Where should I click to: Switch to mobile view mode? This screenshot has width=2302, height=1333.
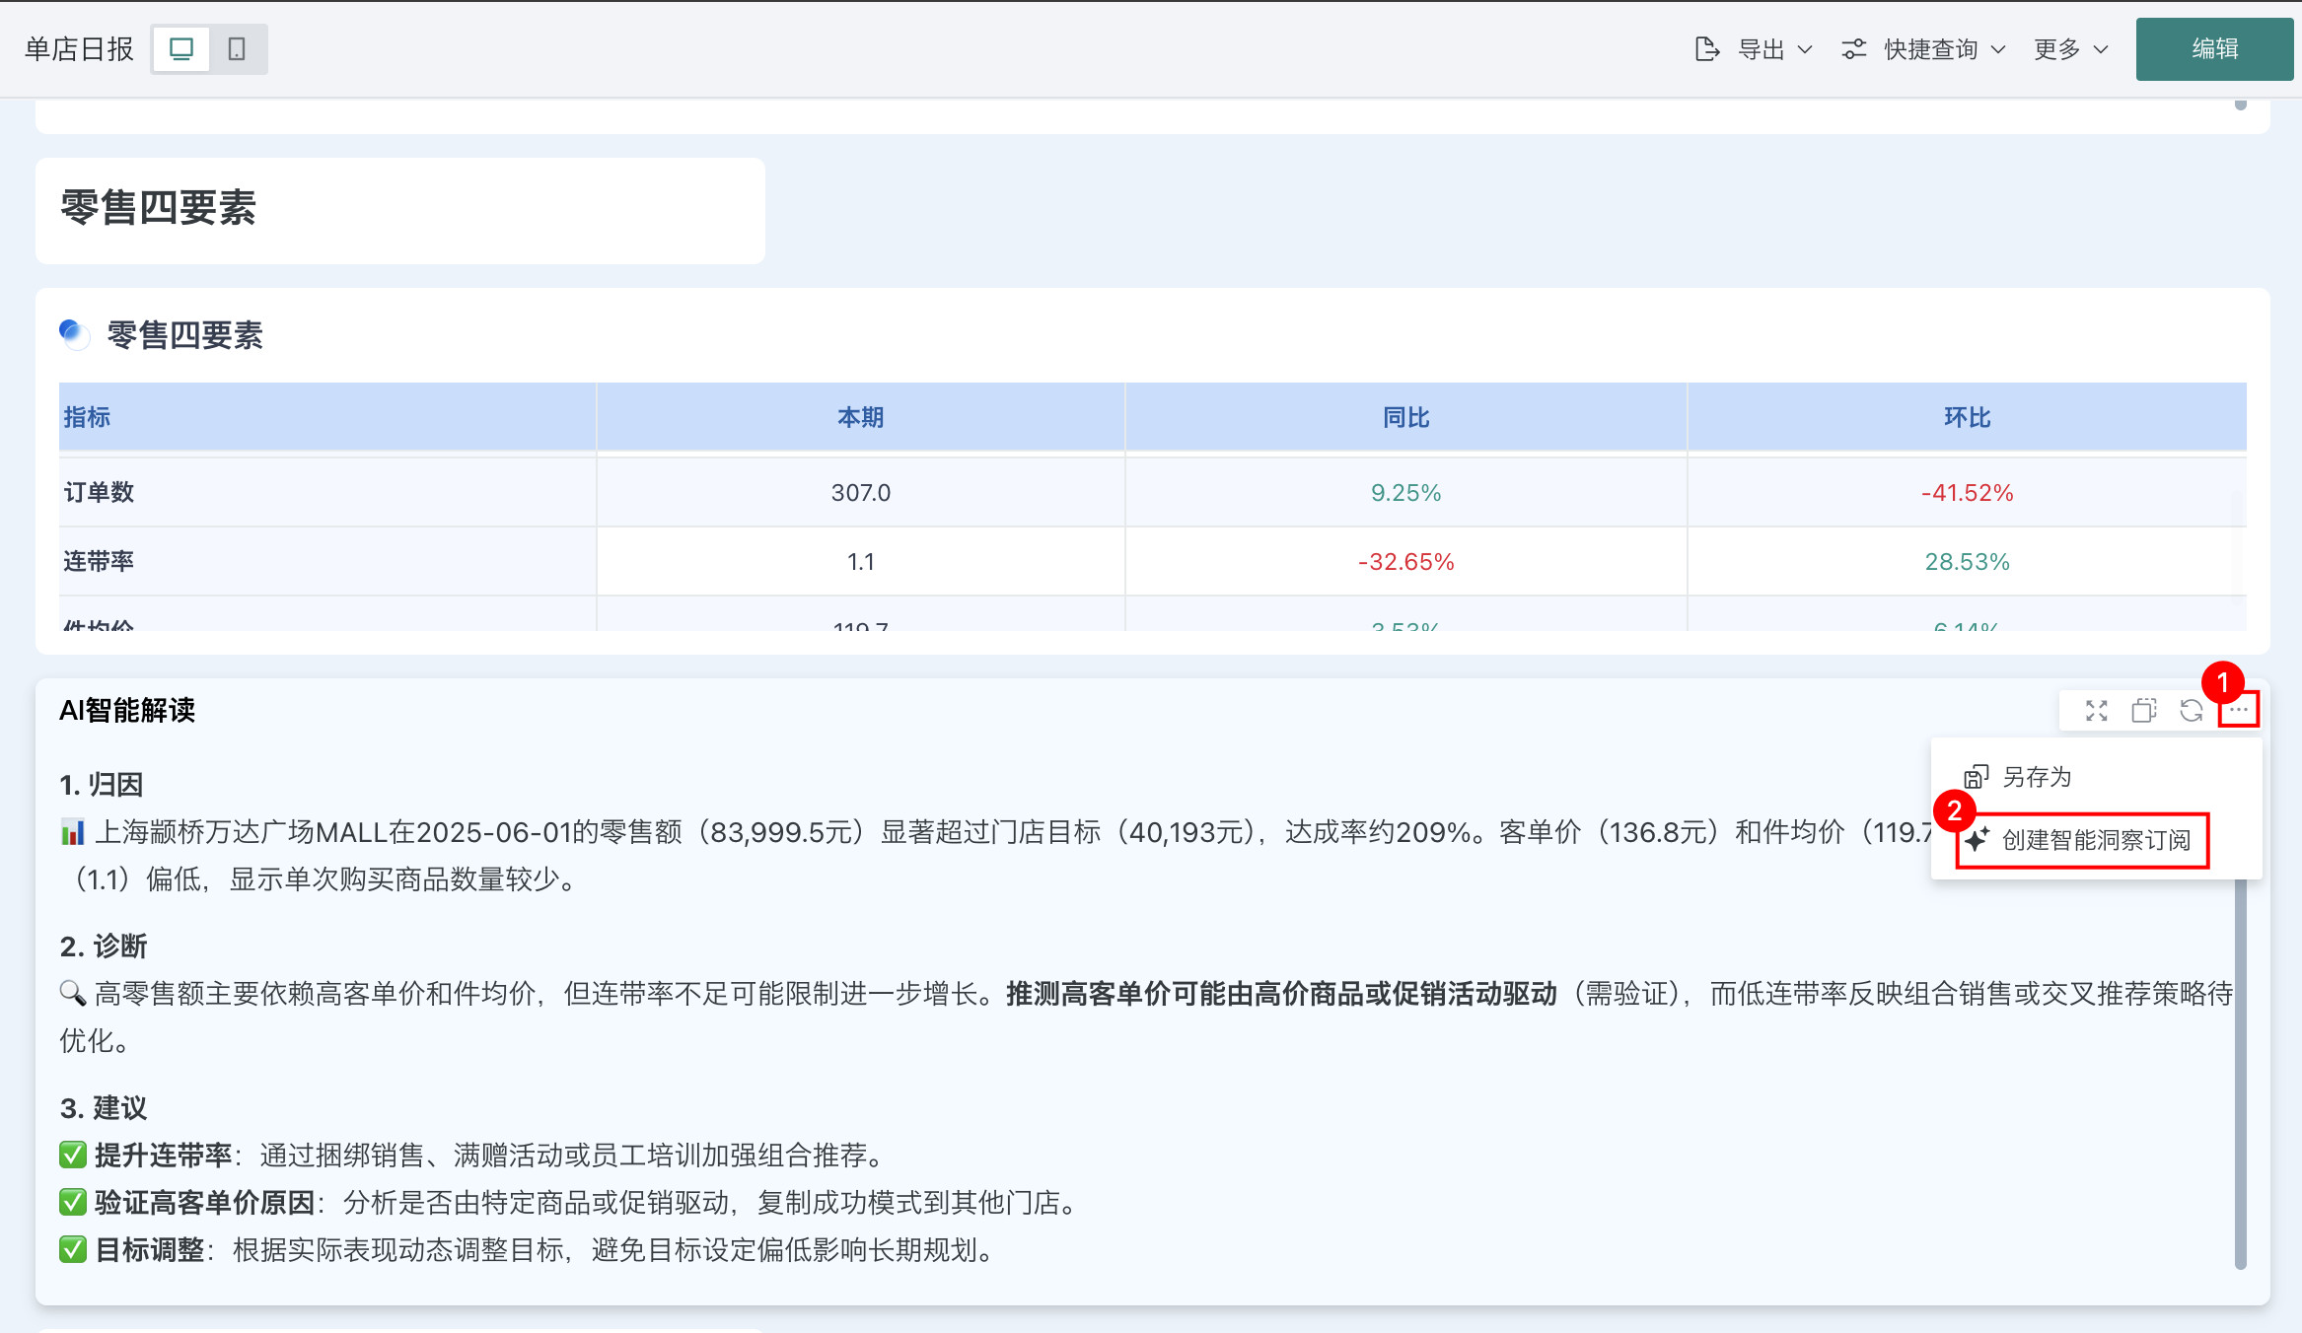(x=237, y=49)
